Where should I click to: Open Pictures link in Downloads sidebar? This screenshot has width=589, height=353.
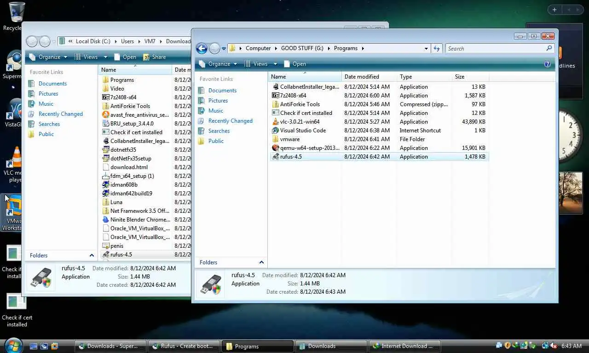[x=48, y=94]
